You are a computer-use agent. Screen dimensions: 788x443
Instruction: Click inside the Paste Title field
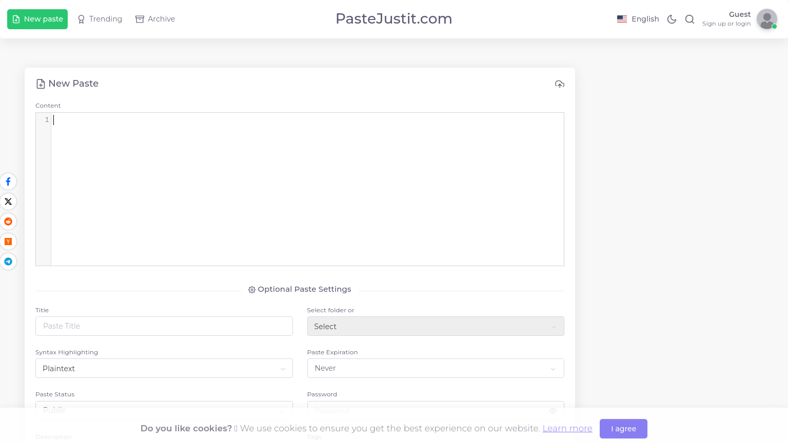pyautogui.click(x=164, y=326)
